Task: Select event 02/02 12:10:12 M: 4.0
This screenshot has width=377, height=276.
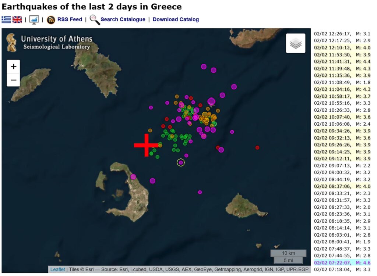Action: [342, 48]
